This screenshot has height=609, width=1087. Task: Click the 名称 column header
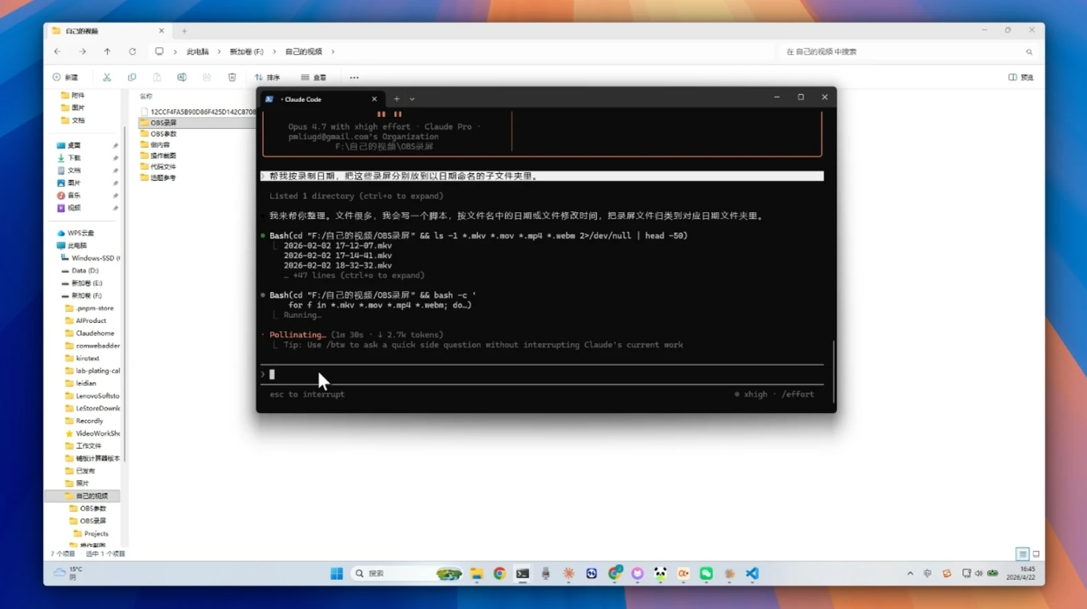(146, 96)
